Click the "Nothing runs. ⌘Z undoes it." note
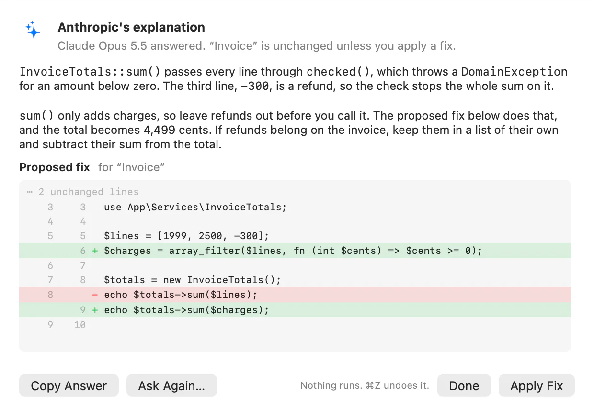Viewport: 594px width, 416px height. pyautogui.click(x=365, y=386)
